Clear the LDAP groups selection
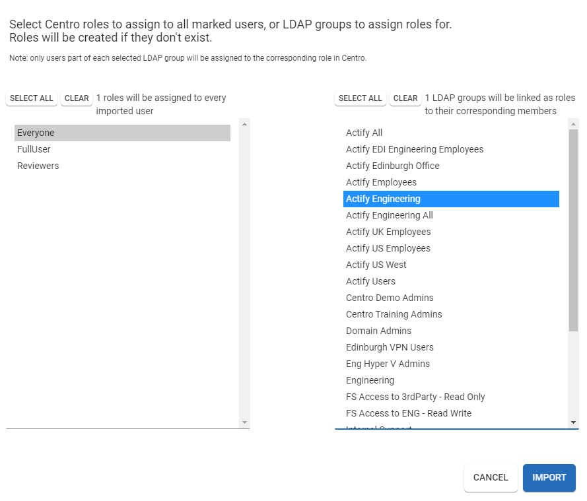 coord(405,98)
